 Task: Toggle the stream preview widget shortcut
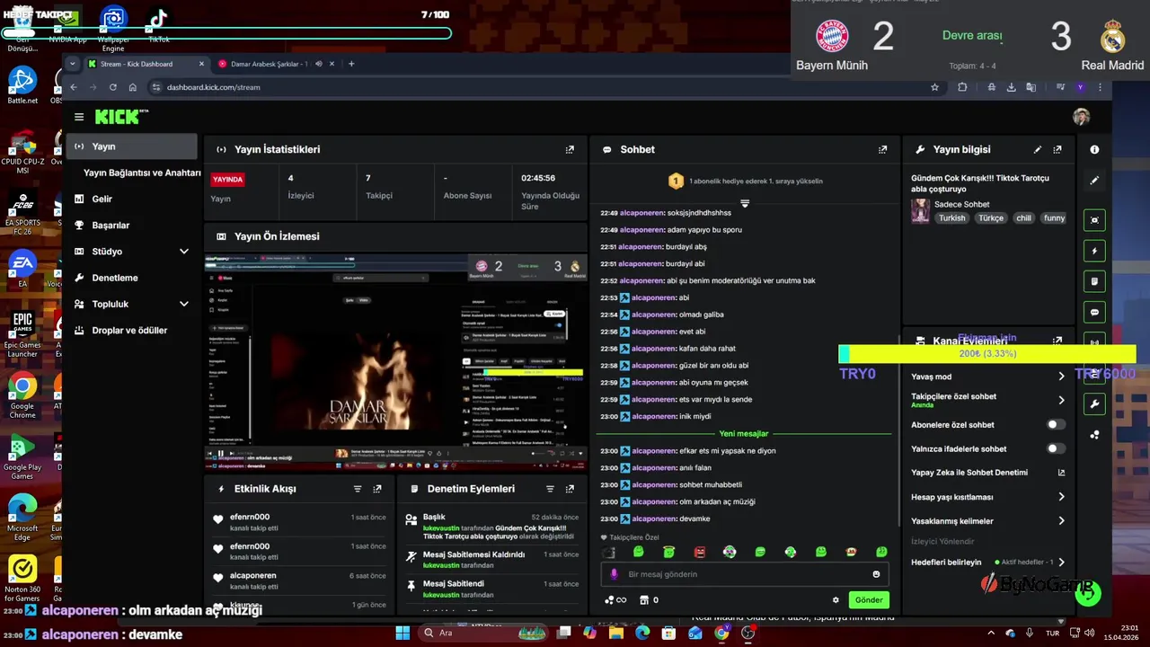click(x=1094, y=220)
